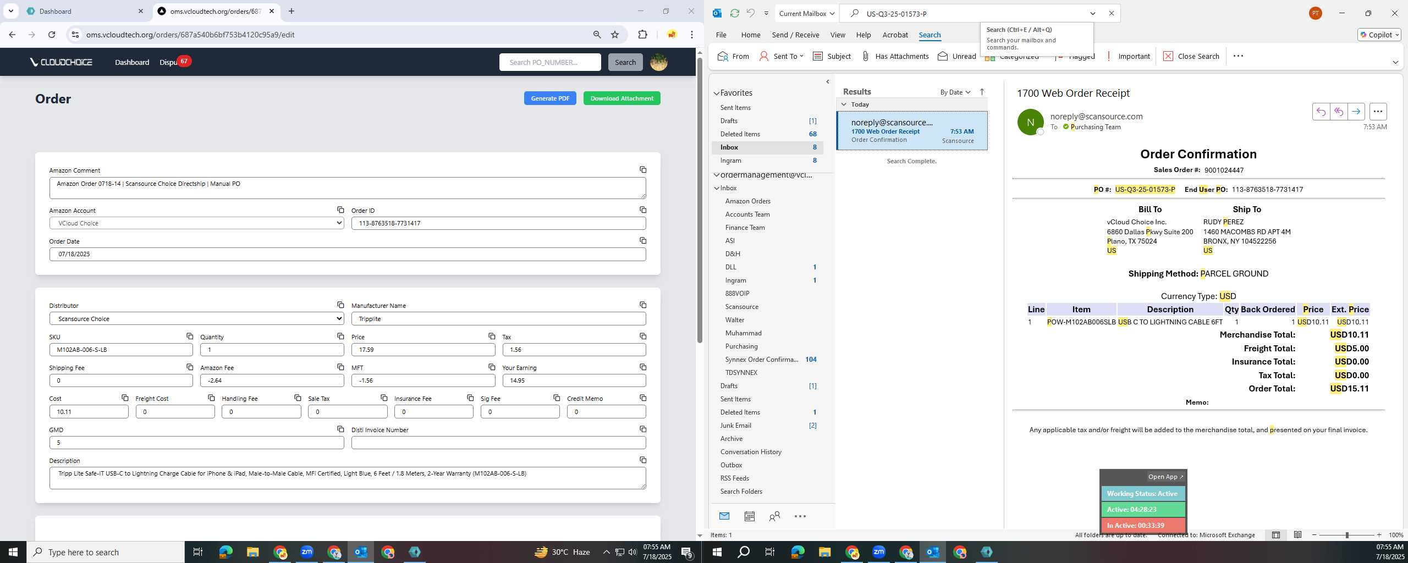Copy the Order ID field value

tap(642, 209)
